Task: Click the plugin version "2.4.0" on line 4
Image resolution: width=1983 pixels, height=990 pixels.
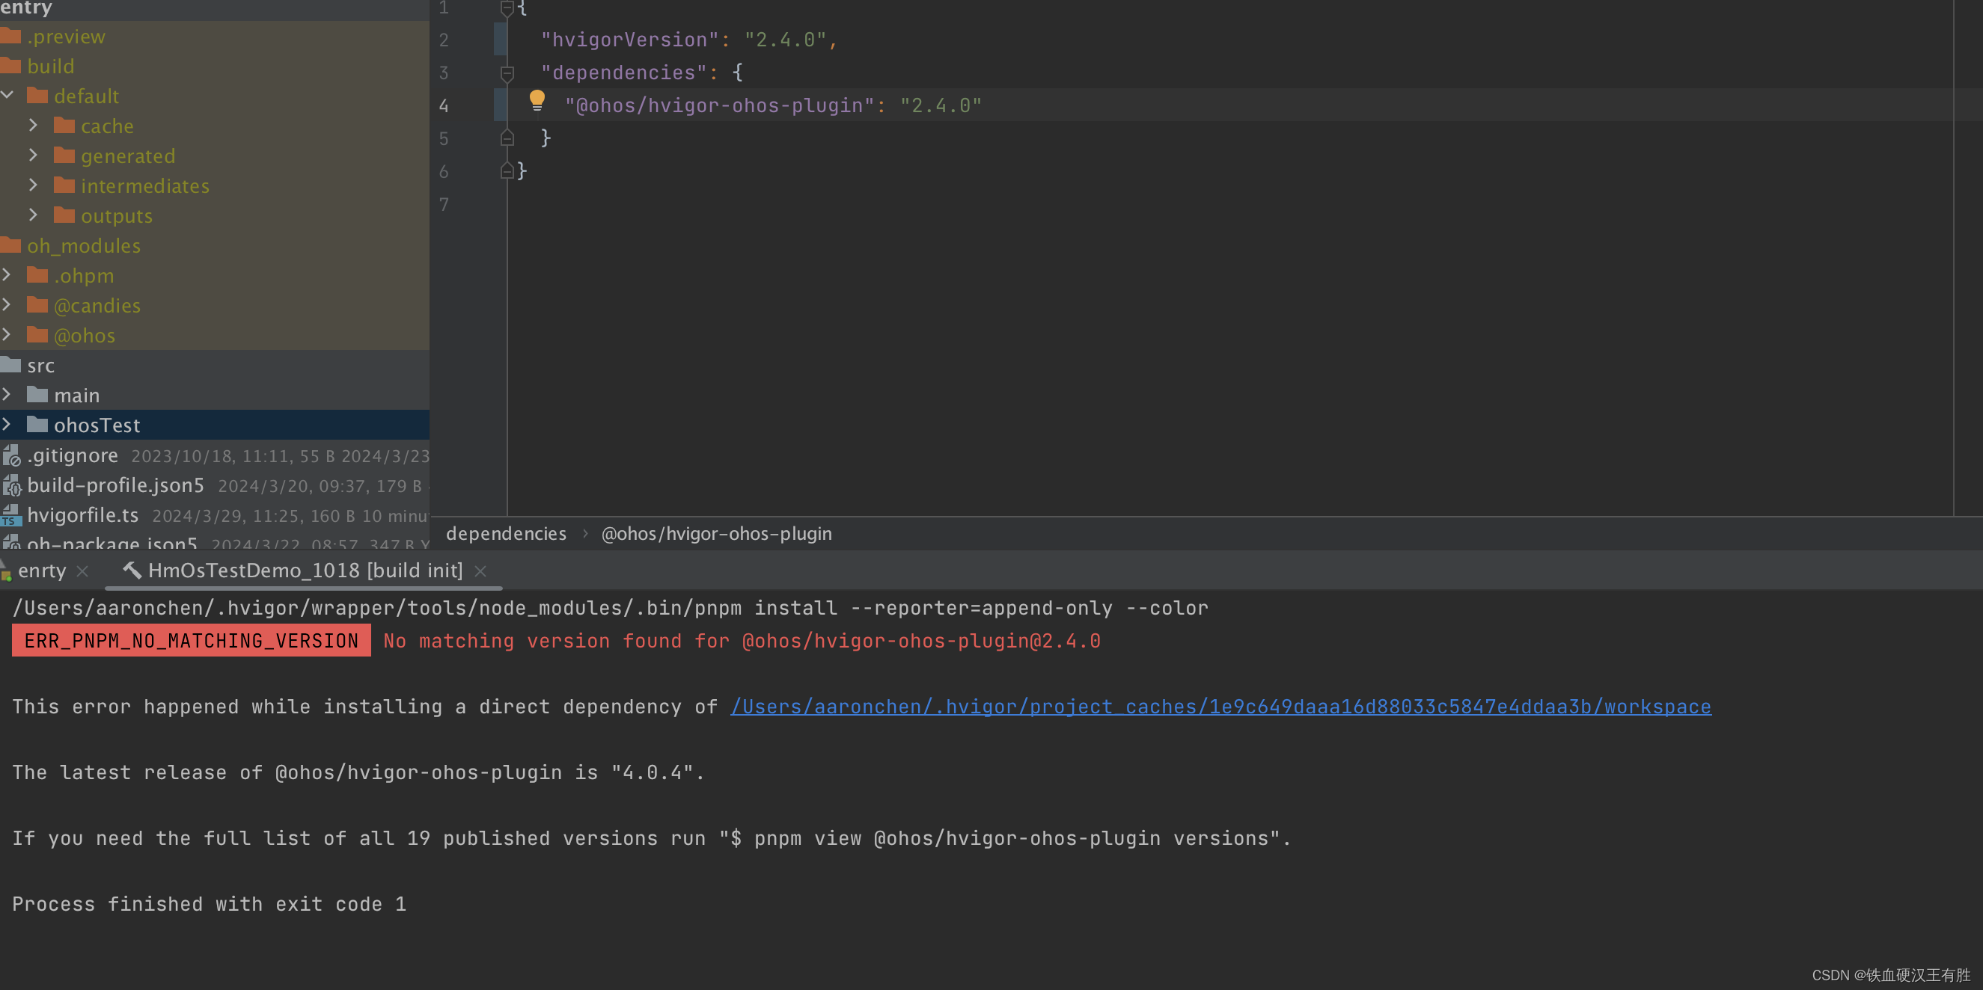Action: tap(941, 105)
